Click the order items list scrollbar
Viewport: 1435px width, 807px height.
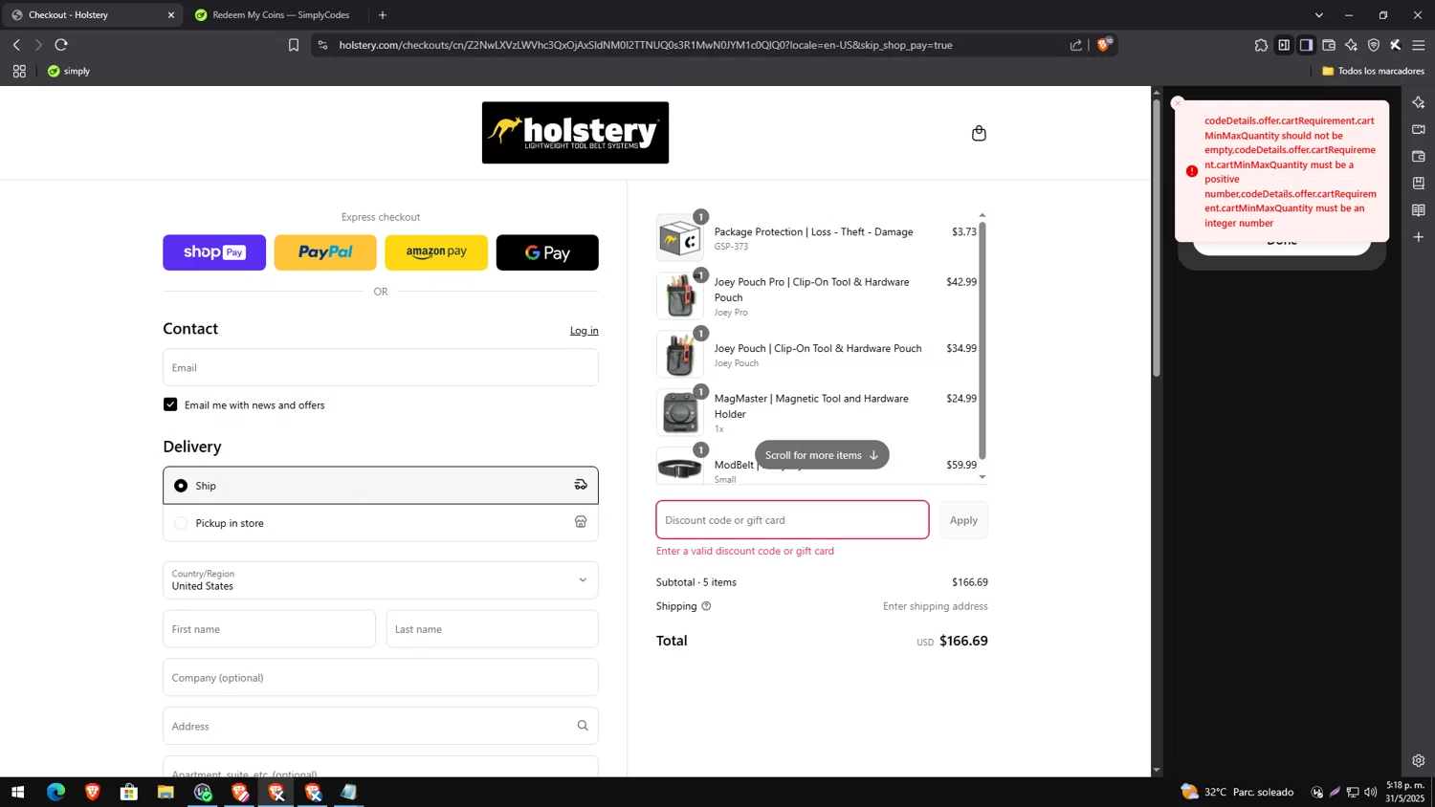[x=982, y=339]
